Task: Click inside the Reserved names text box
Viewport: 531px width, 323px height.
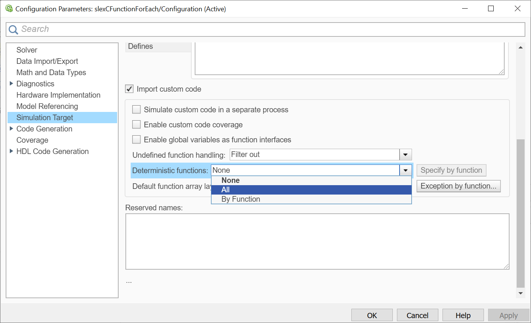Action: tap(317, 241)
